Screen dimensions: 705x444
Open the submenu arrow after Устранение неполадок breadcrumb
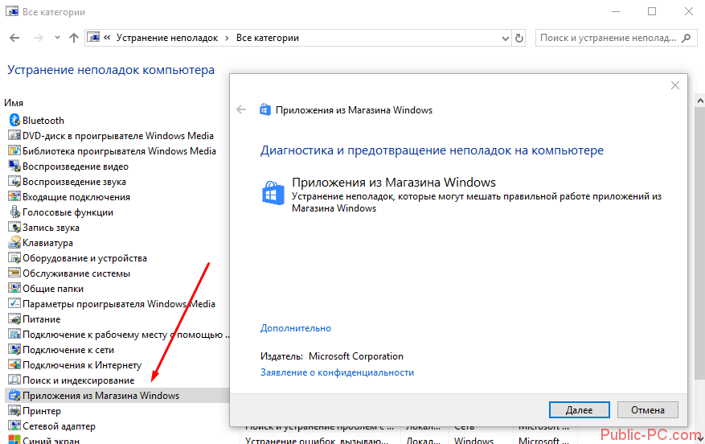click(x=227, y=39)
